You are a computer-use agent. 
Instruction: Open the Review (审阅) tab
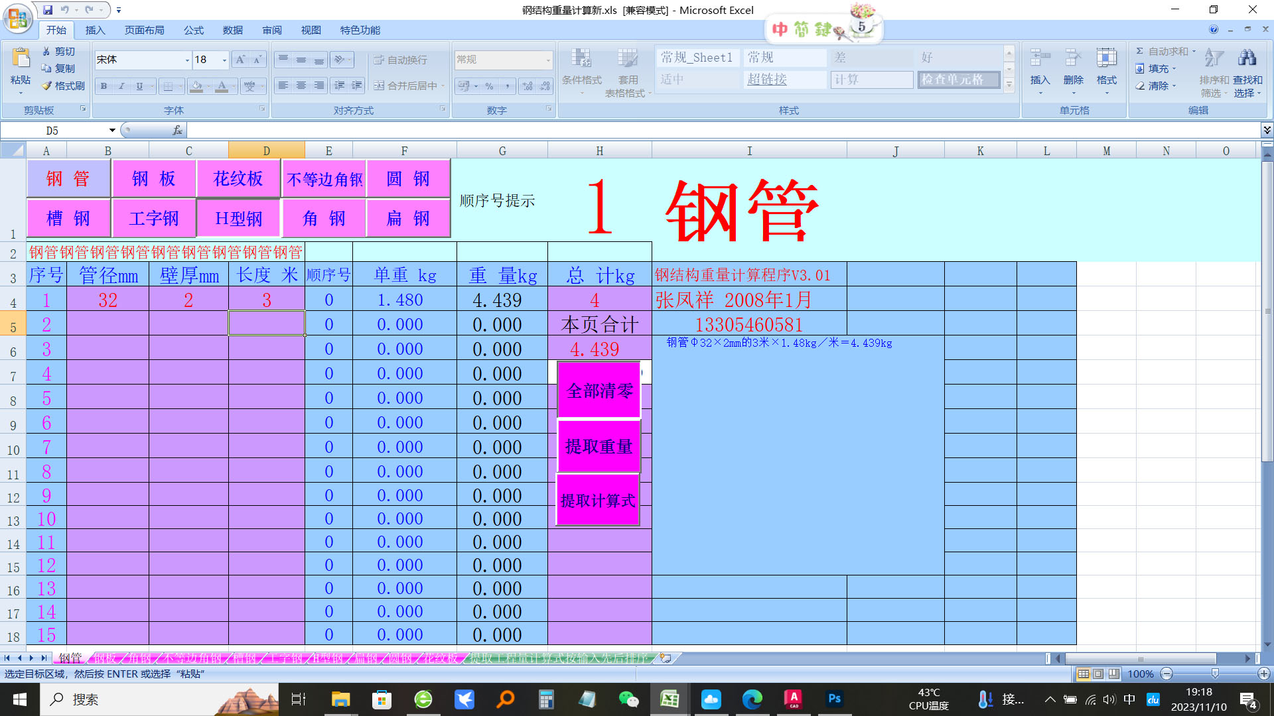[x=272, y=30]
